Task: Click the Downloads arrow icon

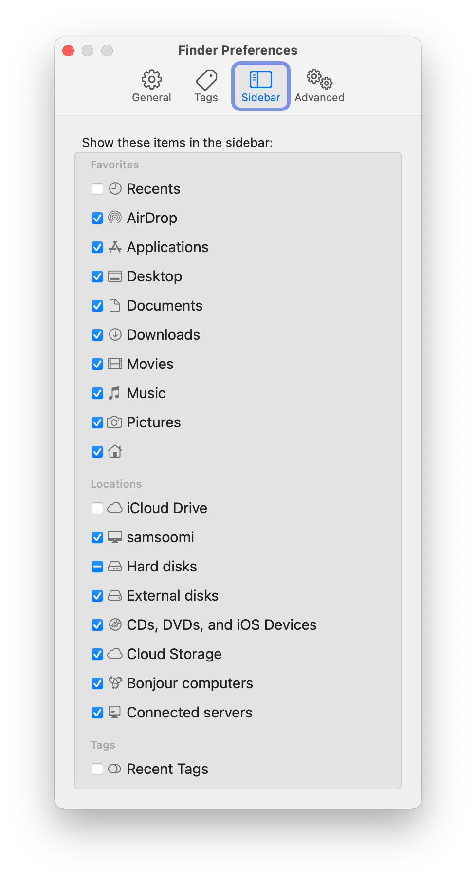Action: [x=115, y=334]
